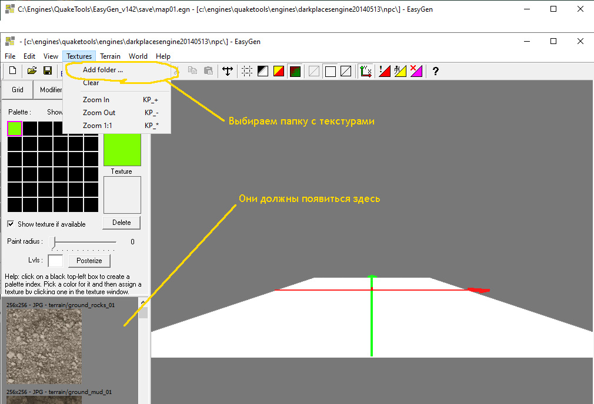This screenshot has width=594, height=404.
Task: Select Zoom Out menu entry
Action: point(116,112)
